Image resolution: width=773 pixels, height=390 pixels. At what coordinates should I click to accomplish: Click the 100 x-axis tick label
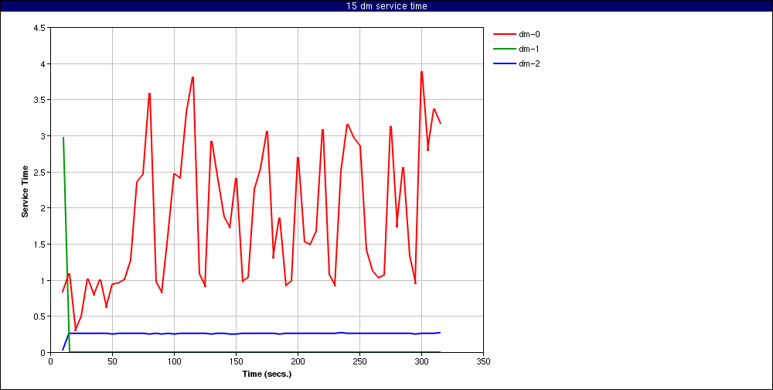pos(174,361)
